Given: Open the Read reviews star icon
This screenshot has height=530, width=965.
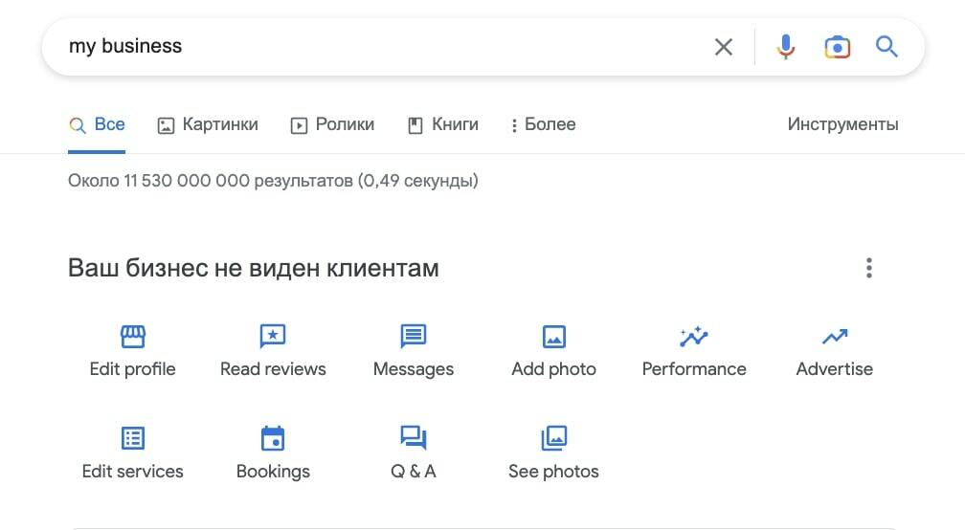Looking at the screenshot, I should point(273,337).
